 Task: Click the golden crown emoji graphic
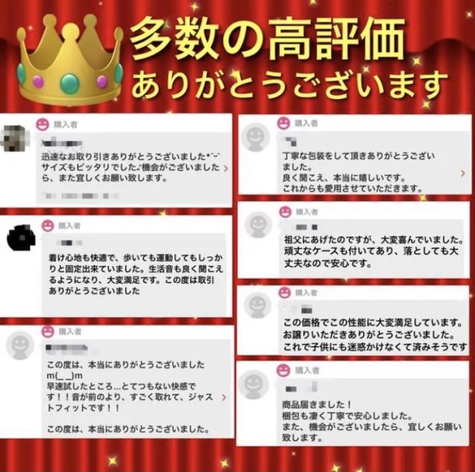pyautogui.click(x=70, y=59)
